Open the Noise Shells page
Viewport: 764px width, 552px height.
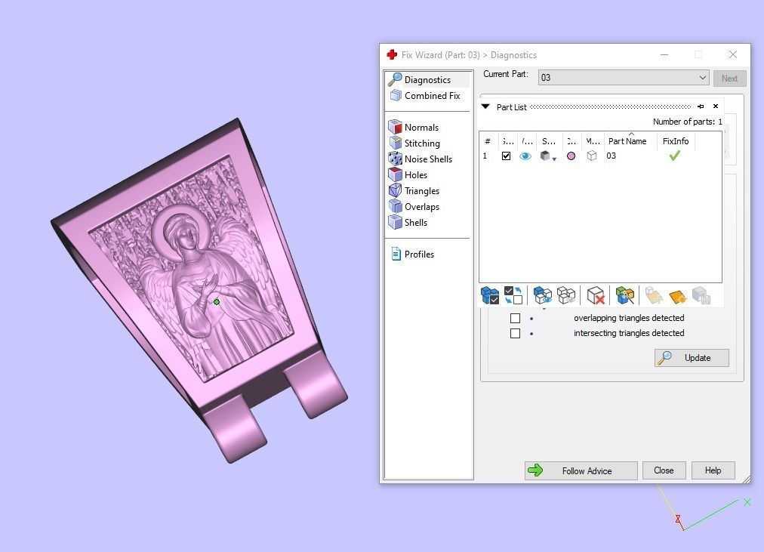click(x=428, y=159)
